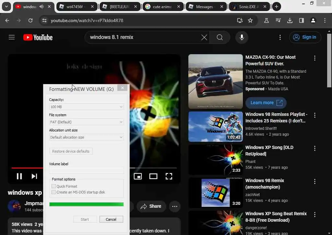Open options for Windows 98 Remix amoschampion
The image size is (332, 235).
tap(315, 181)
